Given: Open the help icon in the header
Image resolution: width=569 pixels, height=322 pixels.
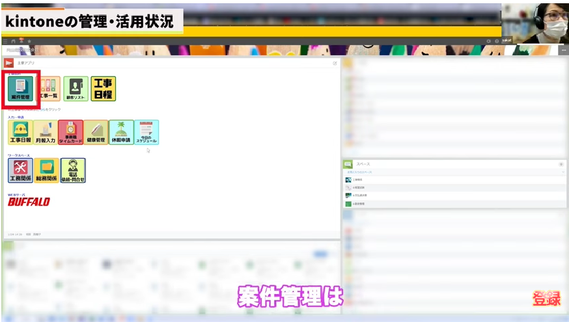Looking at the screenshot, I should [497, 42].
